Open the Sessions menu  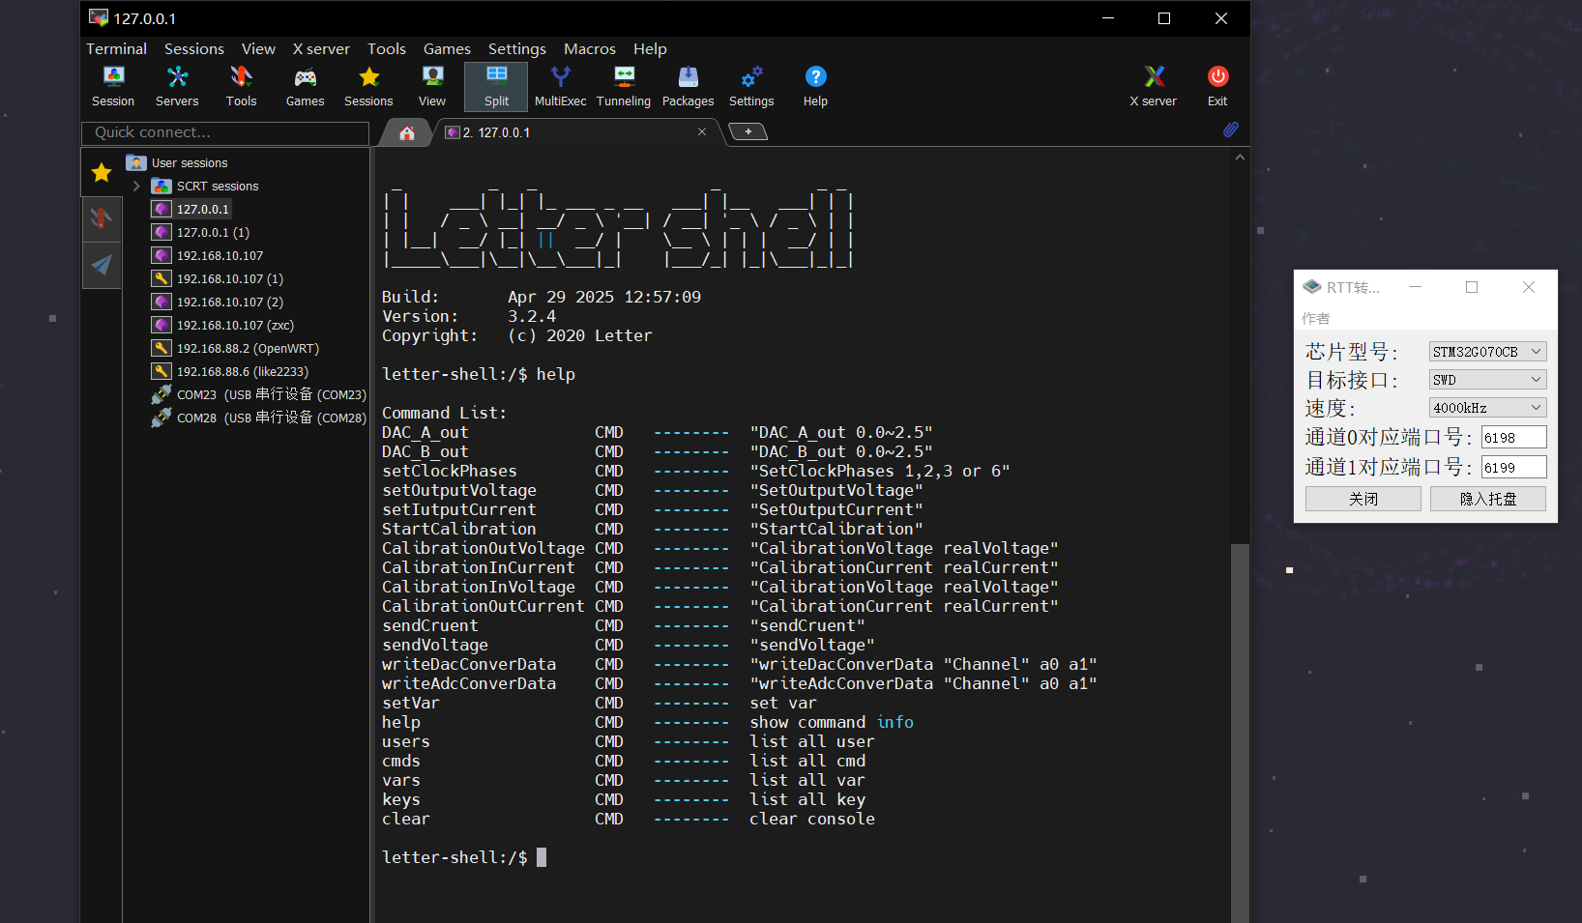pyautogui.click(x=194, y=48)
